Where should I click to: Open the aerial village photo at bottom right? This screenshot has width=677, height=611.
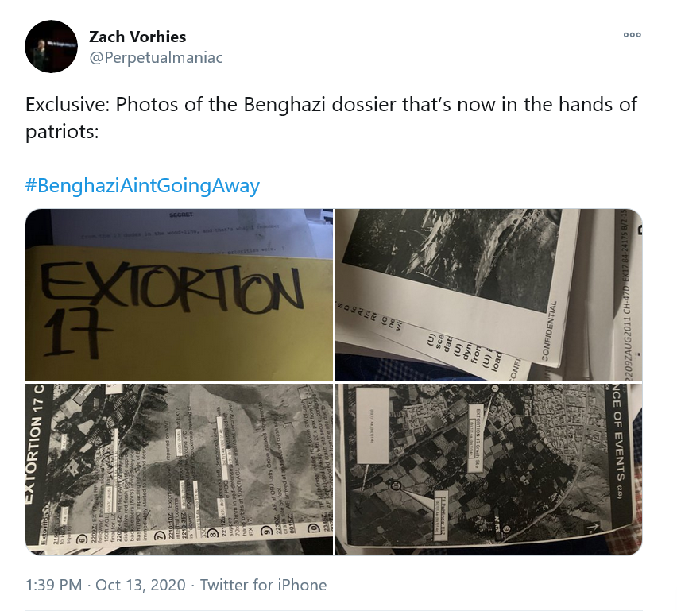click(x=489, y=470)
